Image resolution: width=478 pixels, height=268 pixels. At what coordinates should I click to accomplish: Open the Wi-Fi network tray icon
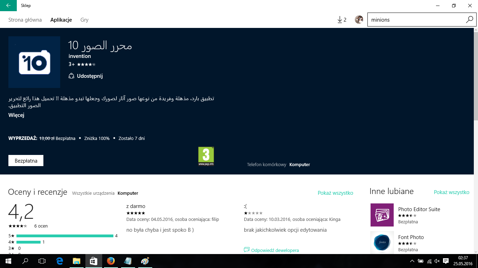click(x=429, y=261)
